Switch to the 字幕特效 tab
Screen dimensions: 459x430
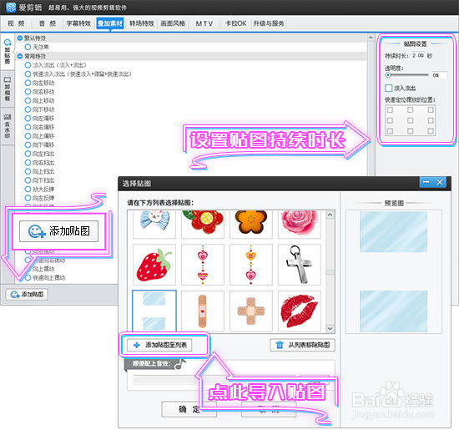click(x=78, y=23)
